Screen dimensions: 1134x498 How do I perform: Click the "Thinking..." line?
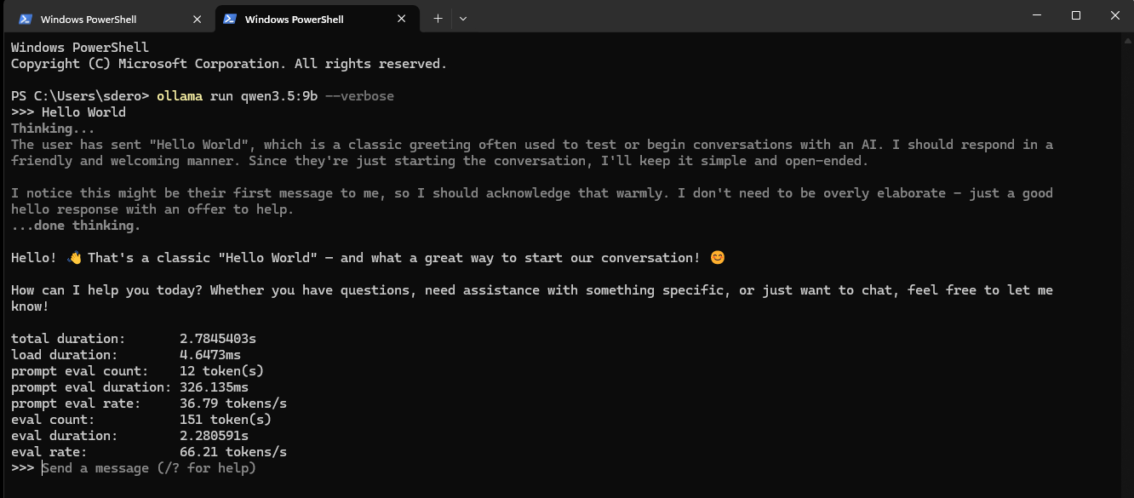click(x=53, y=129)
